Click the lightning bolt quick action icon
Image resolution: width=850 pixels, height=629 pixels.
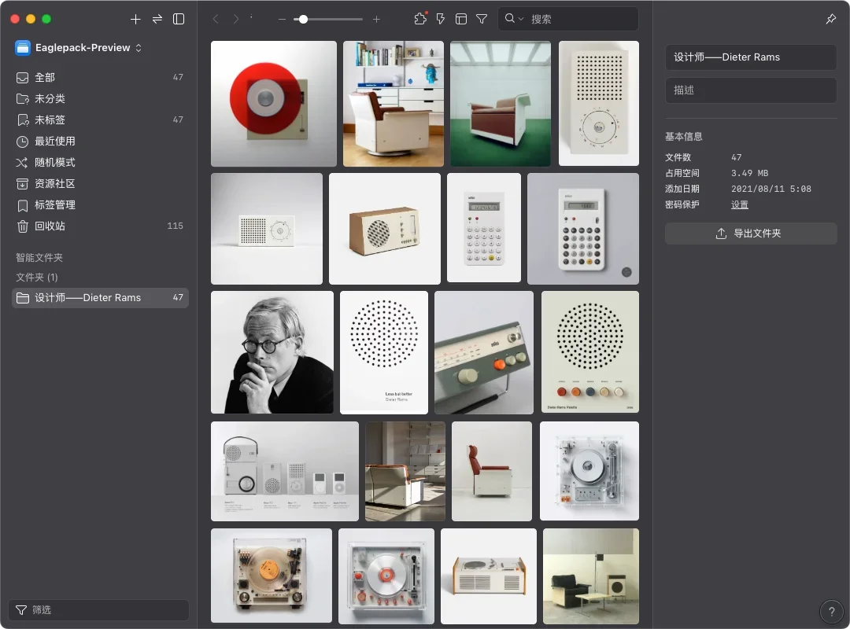point(441,19)
